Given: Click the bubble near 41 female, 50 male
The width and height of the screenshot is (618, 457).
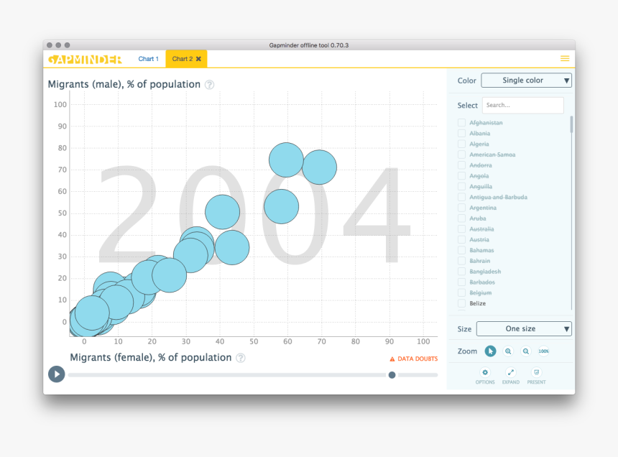Looking at the screenshot, I should coord(223,212).
